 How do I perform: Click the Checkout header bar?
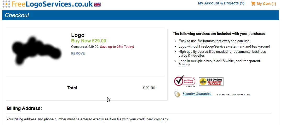(x=140, y=15)
